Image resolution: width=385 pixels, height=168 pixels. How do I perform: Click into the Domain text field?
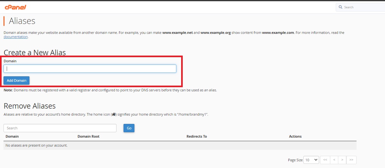tap(90, 69)
